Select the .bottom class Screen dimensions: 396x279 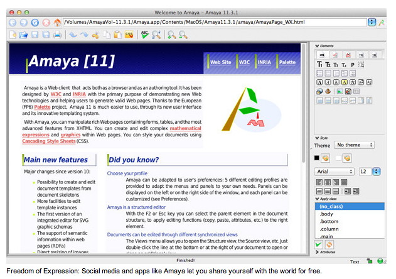tap(350, 222)
